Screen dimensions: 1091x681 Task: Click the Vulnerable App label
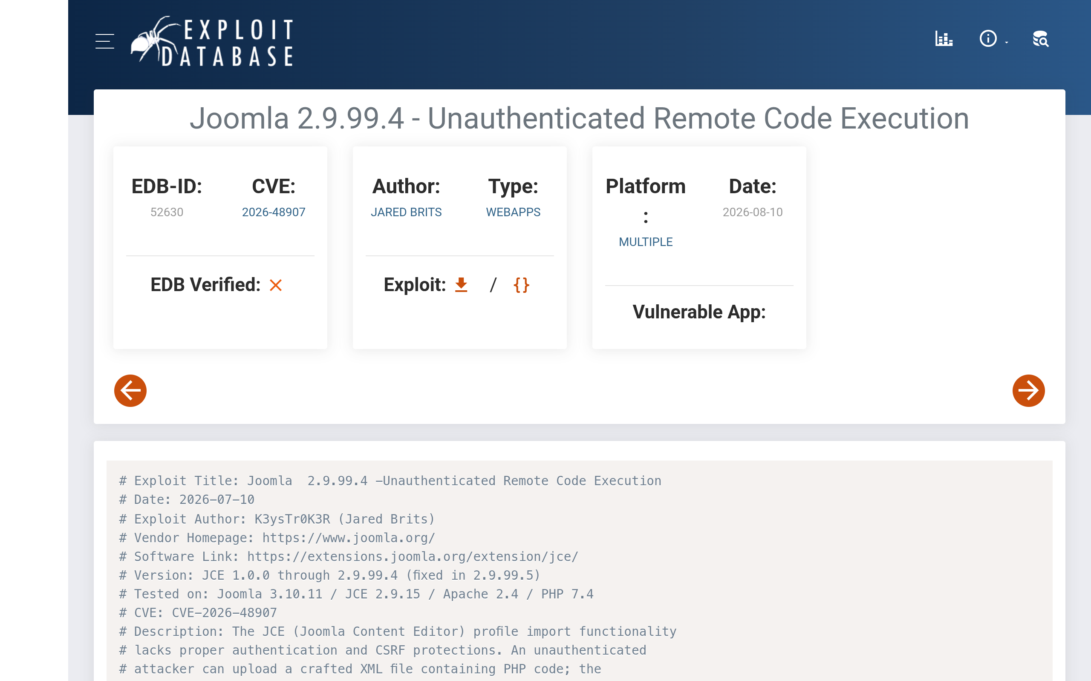tap(699, 312)
